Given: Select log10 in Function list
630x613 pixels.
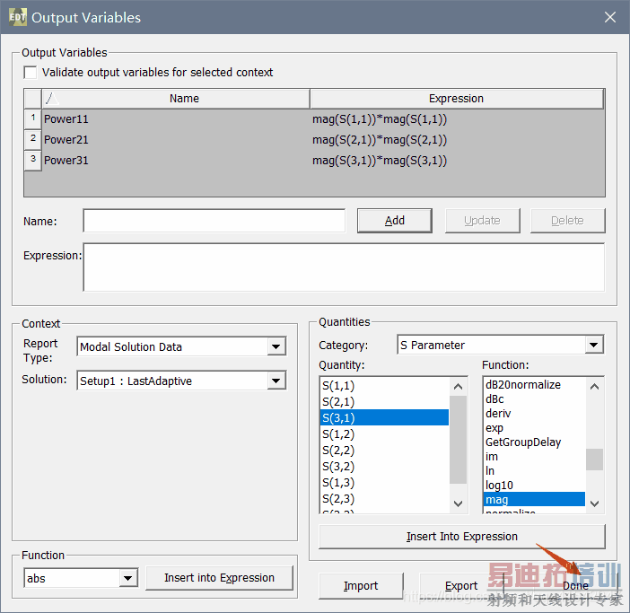Looking at the screenshot, I should [534, 486].
